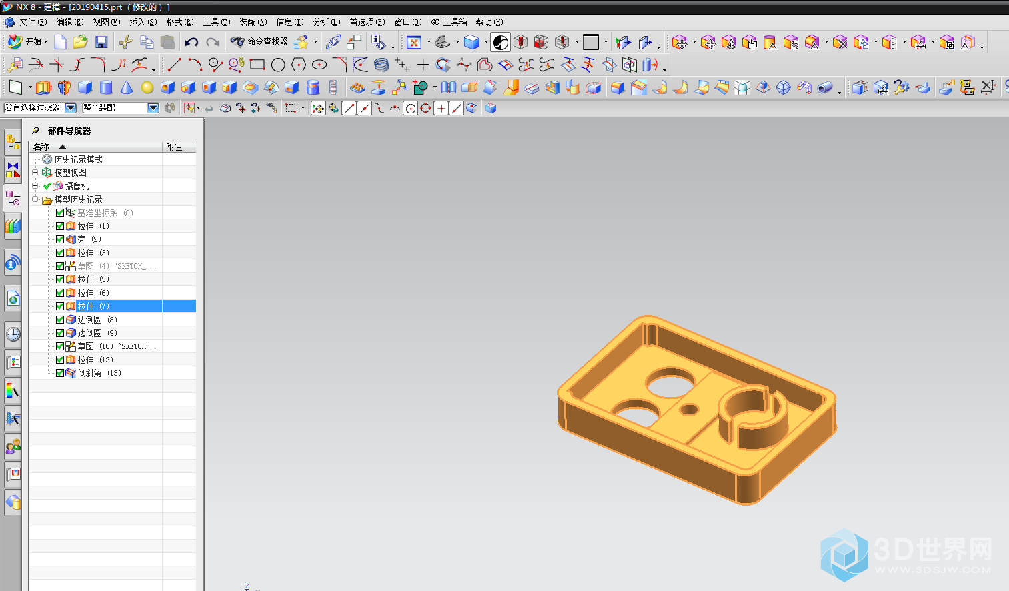Open the rendering style dropdown arrow beside shaded cube
The width and height of the screenshot is (1009, 591).
coord(486,43)
